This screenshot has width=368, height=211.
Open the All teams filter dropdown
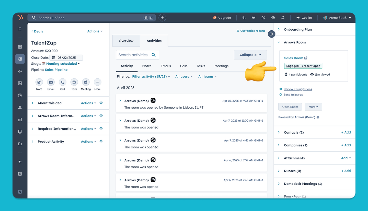tap(208, 76)
